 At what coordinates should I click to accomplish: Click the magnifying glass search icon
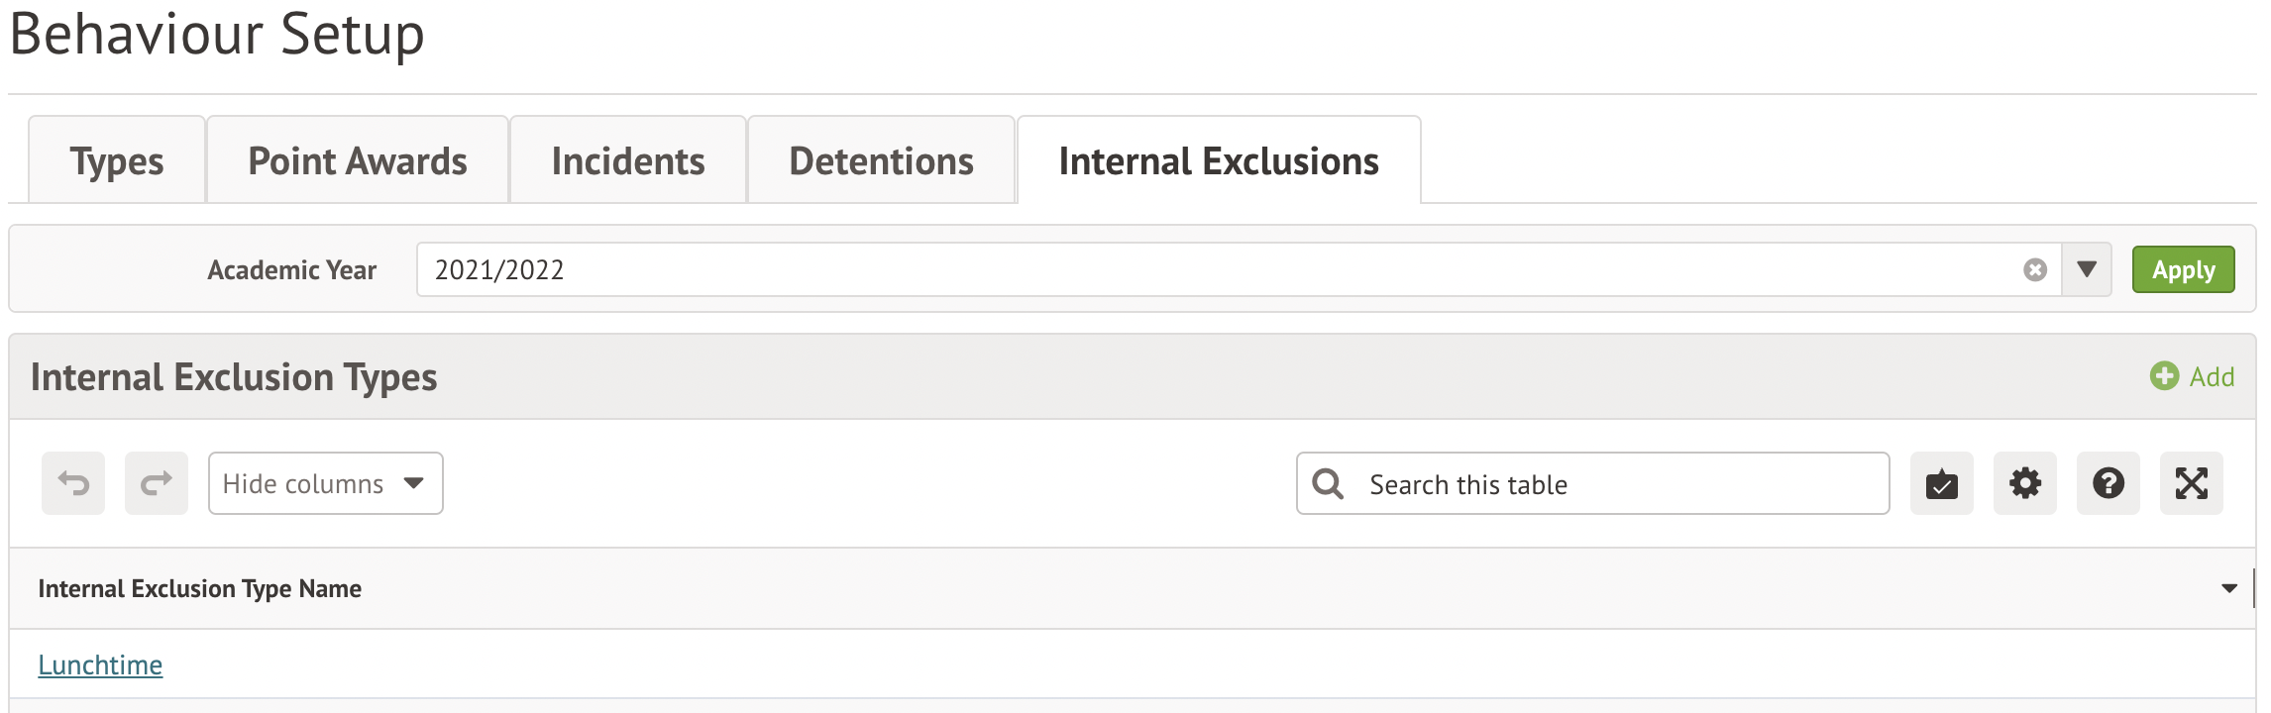coord(1328,483)
